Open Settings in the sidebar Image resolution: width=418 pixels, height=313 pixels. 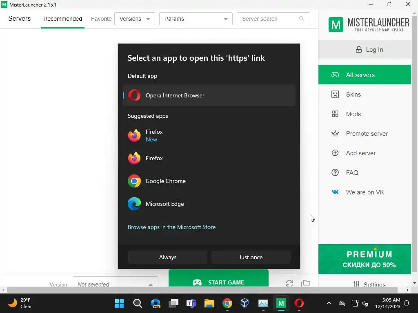pyautogui.click(x=369, y=284)
